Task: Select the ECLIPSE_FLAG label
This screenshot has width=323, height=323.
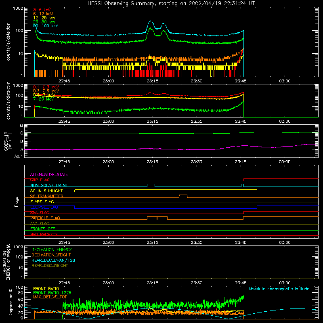Action: click(x=44, y=207)
